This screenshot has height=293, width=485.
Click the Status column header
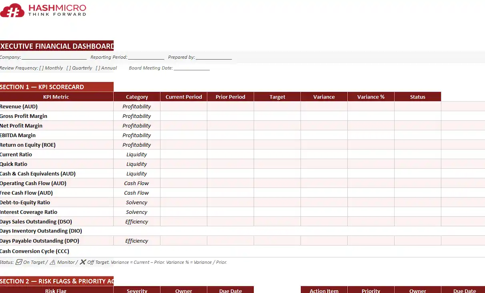(417, 97)
